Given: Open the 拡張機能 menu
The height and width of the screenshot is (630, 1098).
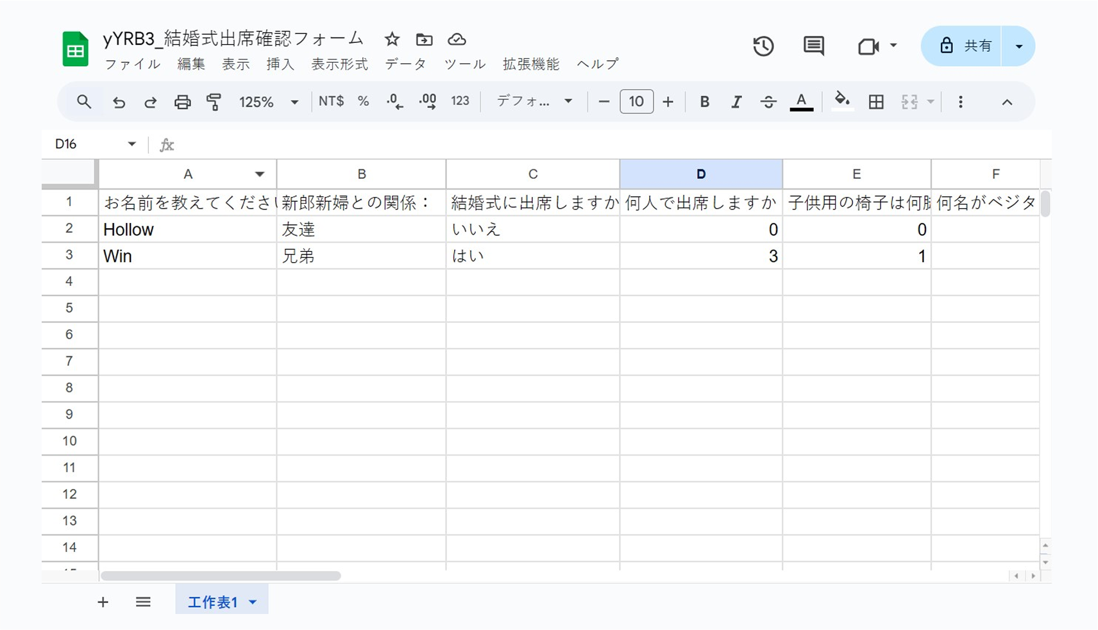Looking at the screenshot, I should point(531,64).
